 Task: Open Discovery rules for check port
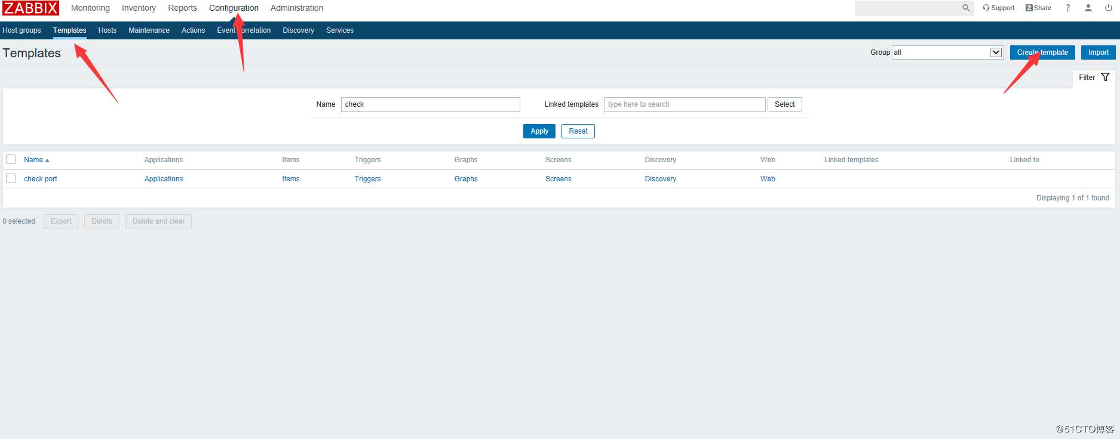tap(661, 179)
